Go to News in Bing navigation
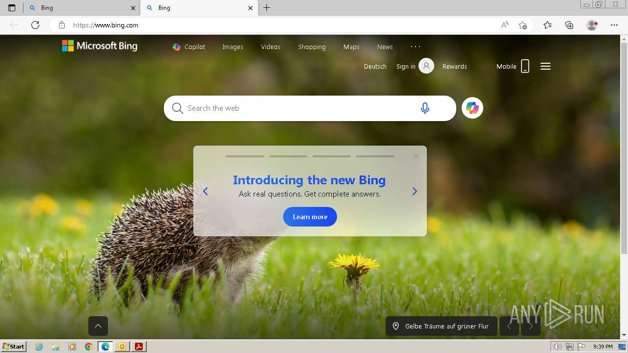 click(385, 47)
